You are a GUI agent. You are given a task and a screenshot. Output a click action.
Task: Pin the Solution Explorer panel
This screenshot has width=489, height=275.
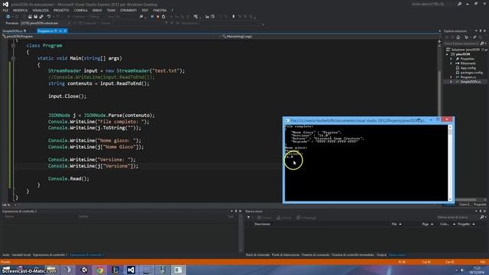coord(481,31)
